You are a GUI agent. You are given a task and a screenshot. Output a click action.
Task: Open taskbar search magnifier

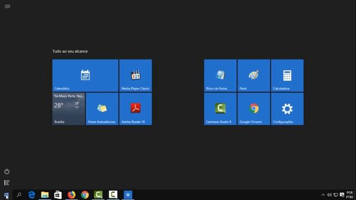(19, 195)
